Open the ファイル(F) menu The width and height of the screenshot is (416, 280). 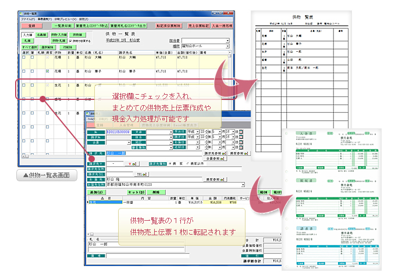(x=27, y=19)
